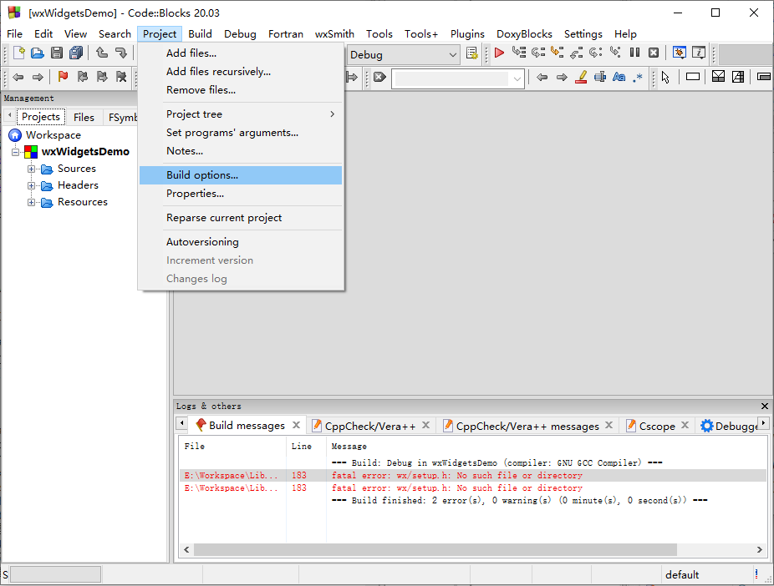Screen dimensions: 774x586
Task: Toggle bookmark using the red flag icon
Action: (63, 77)
